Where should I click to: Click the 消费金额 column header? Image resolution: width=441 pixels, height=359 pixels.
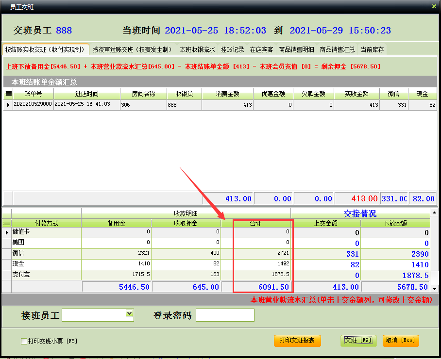227,94
